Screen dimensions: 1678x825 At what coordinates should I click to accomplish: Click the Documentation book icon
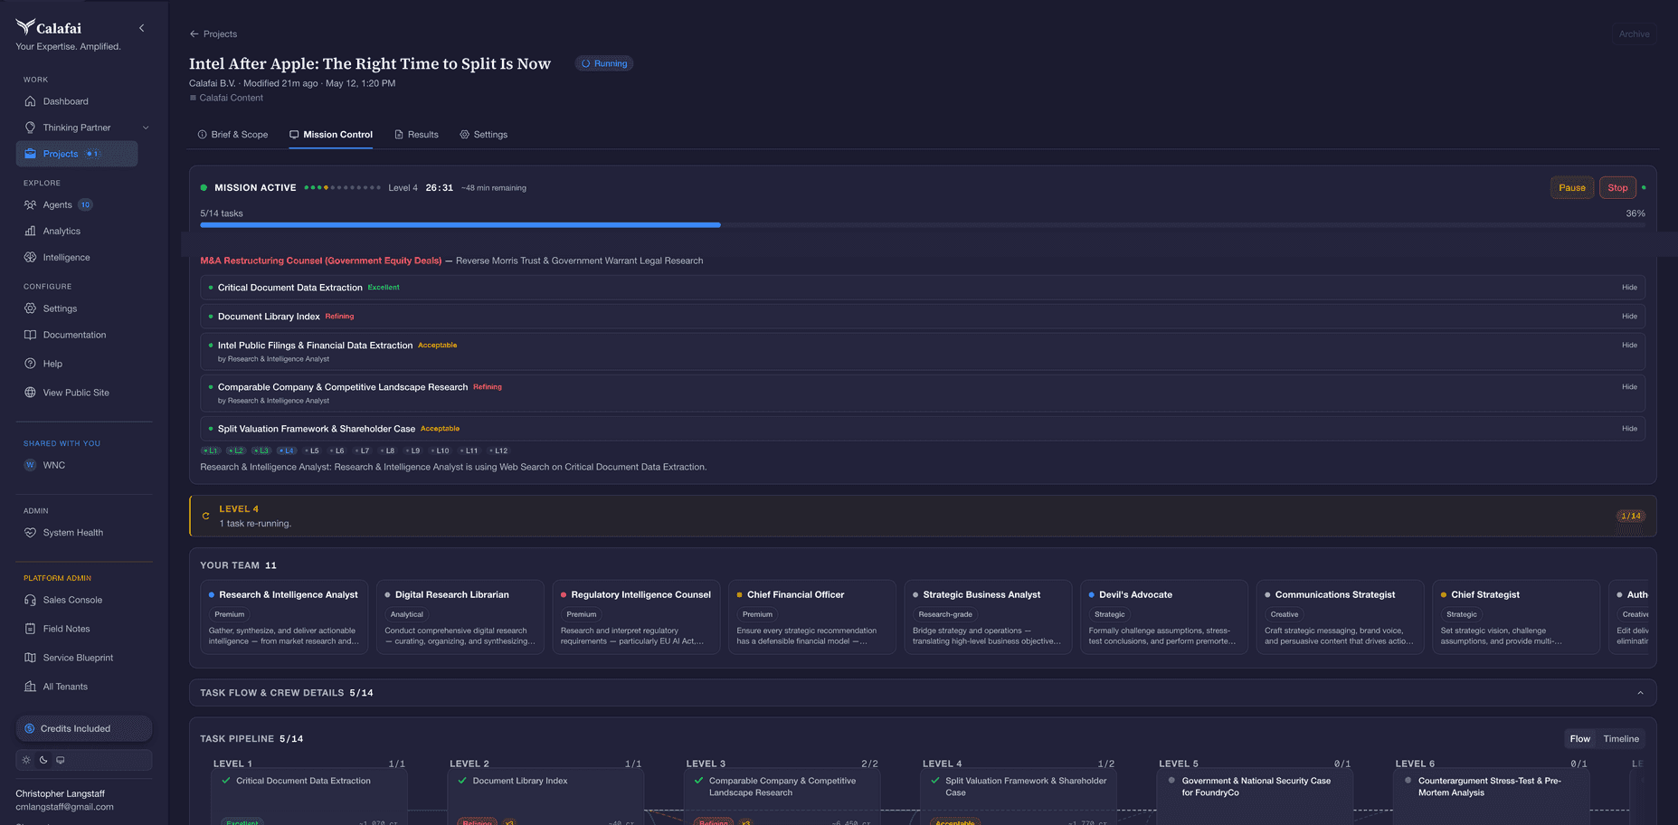coord(31,335)
